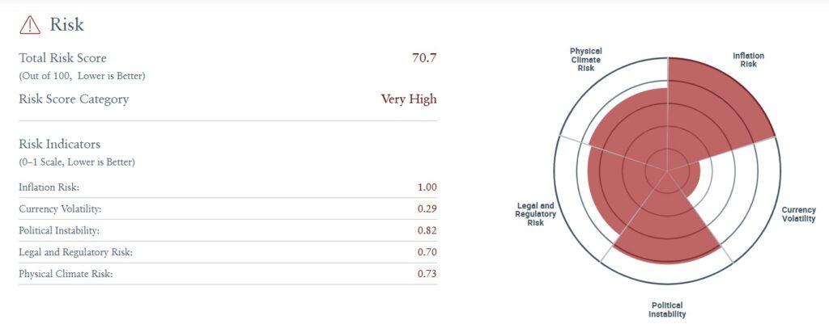
Task: Click the Risk section heading
Action: tap(66, 24)
